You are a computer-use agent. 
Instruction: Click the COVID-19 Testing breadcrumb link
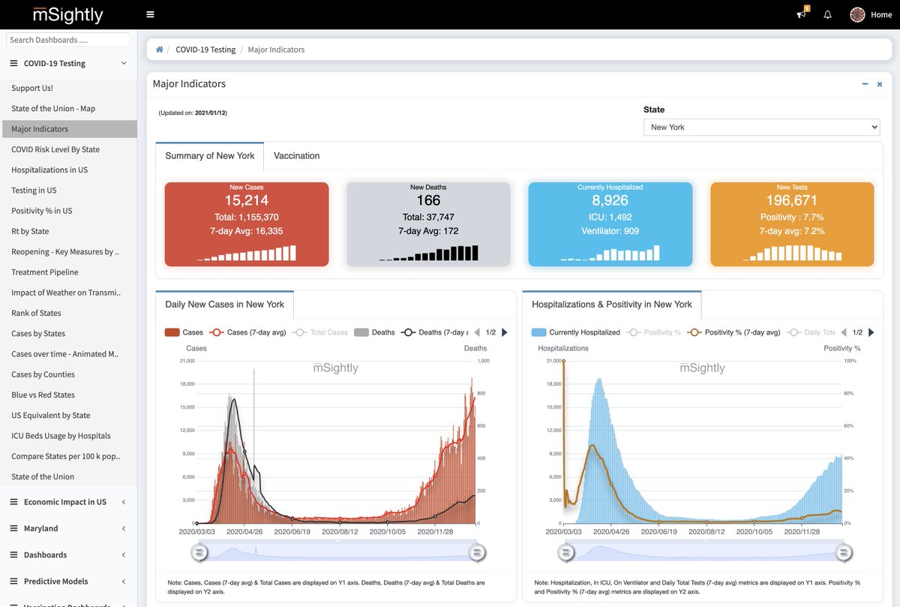[205, 50]
